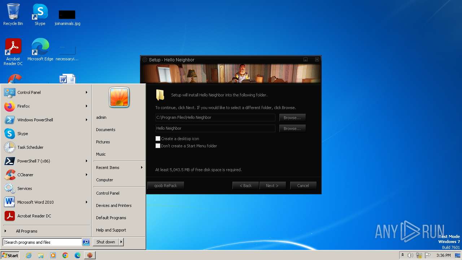This screenshot has width=462, height=260.
Task: Click the Back button in setup
Action: pyautogui.click(x=246, y=186)
